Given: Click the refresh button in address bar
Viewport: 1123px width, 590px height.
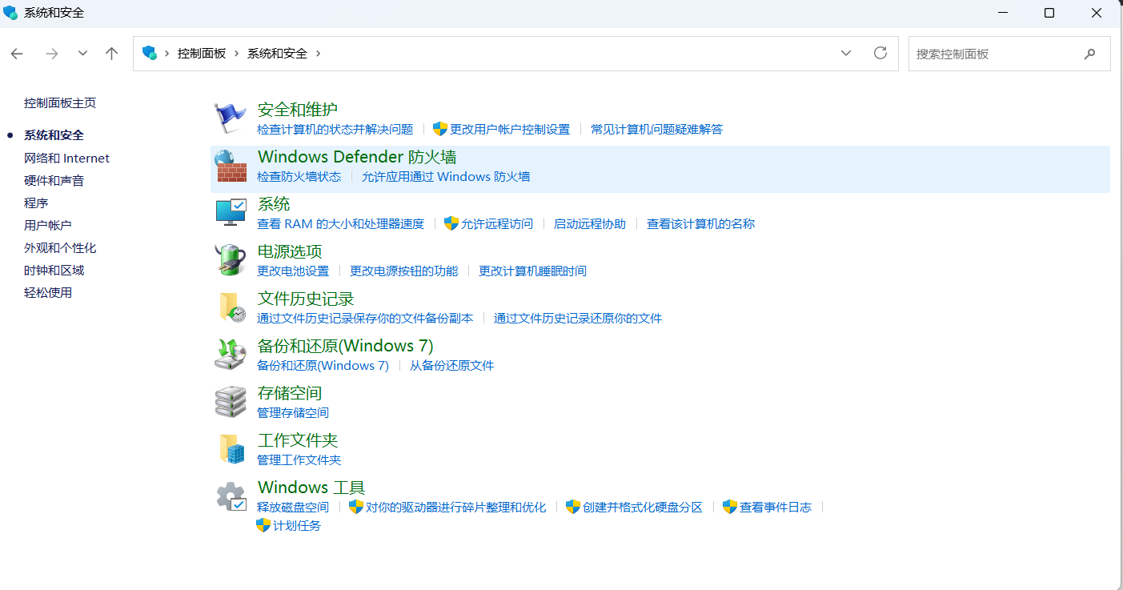Looking at the screenshot, I should [x=880, y=53].
